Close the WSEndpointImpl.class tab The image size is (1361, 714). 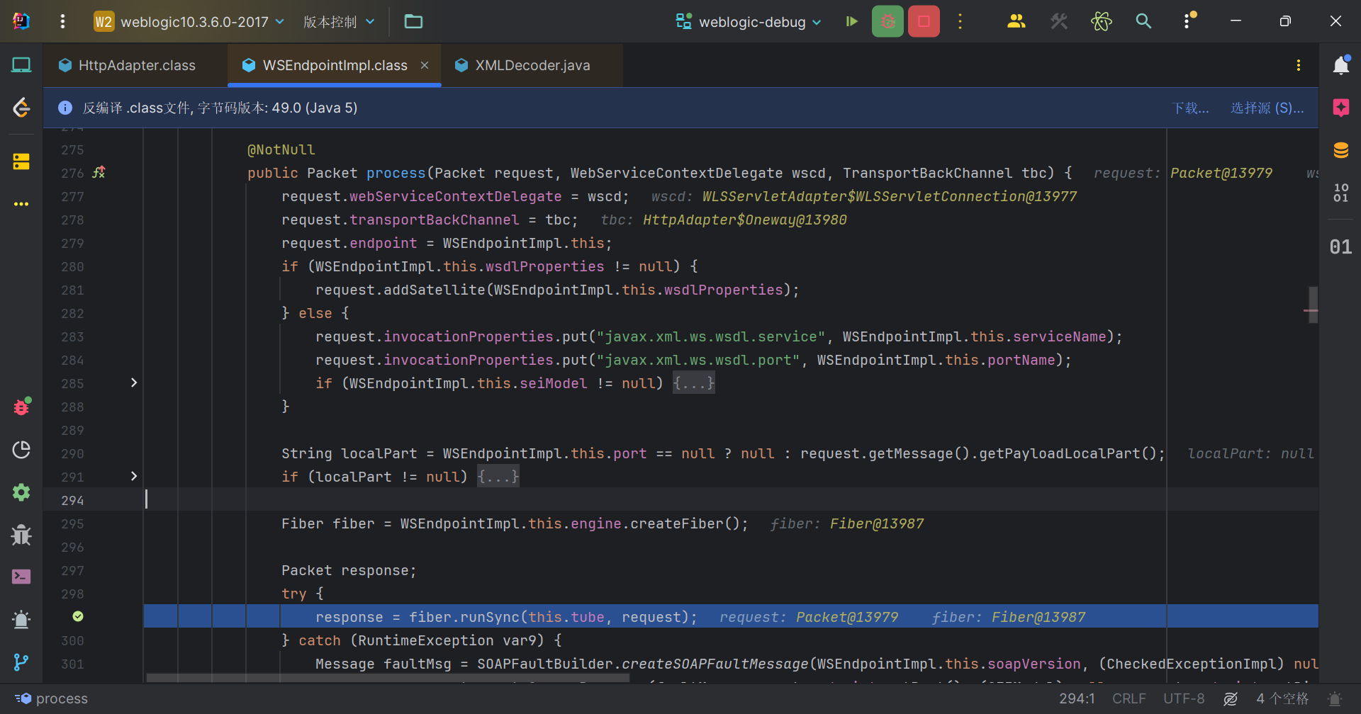pos(425,65)
